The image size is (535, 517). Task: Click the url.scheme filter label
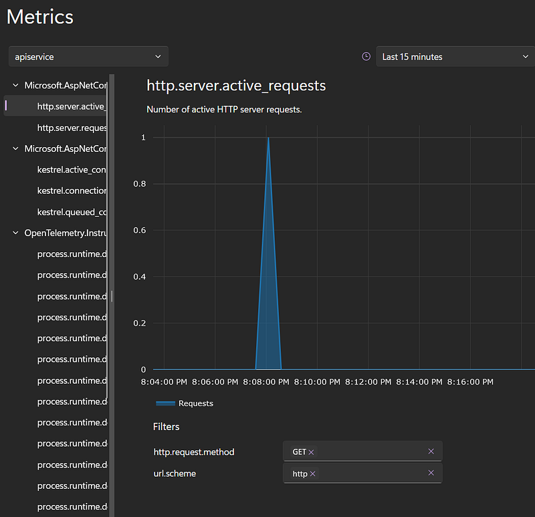(175, 474)
